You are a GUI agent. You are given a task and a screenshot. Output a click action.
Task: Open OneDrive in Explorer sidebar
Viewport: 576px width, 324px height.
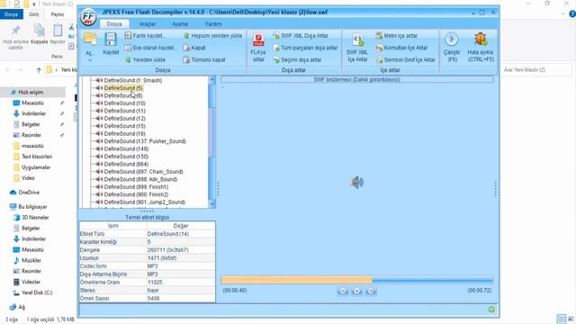click(x=29, y=193)
